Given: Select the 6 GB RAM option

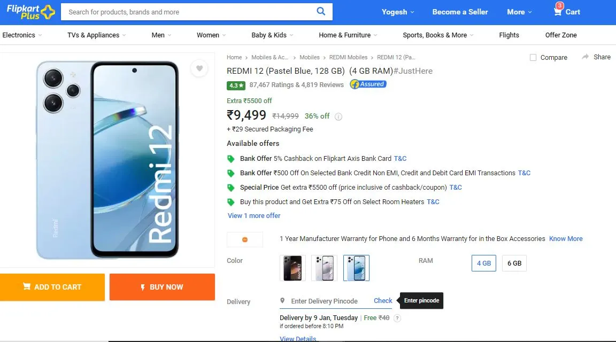Looking at the screenshot, I should [x=514, y=263].
